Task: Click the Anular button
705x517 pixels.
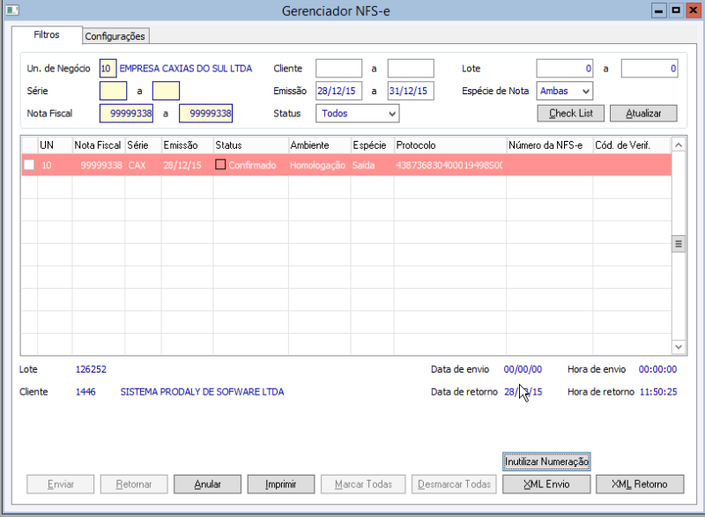Action: 207,484
